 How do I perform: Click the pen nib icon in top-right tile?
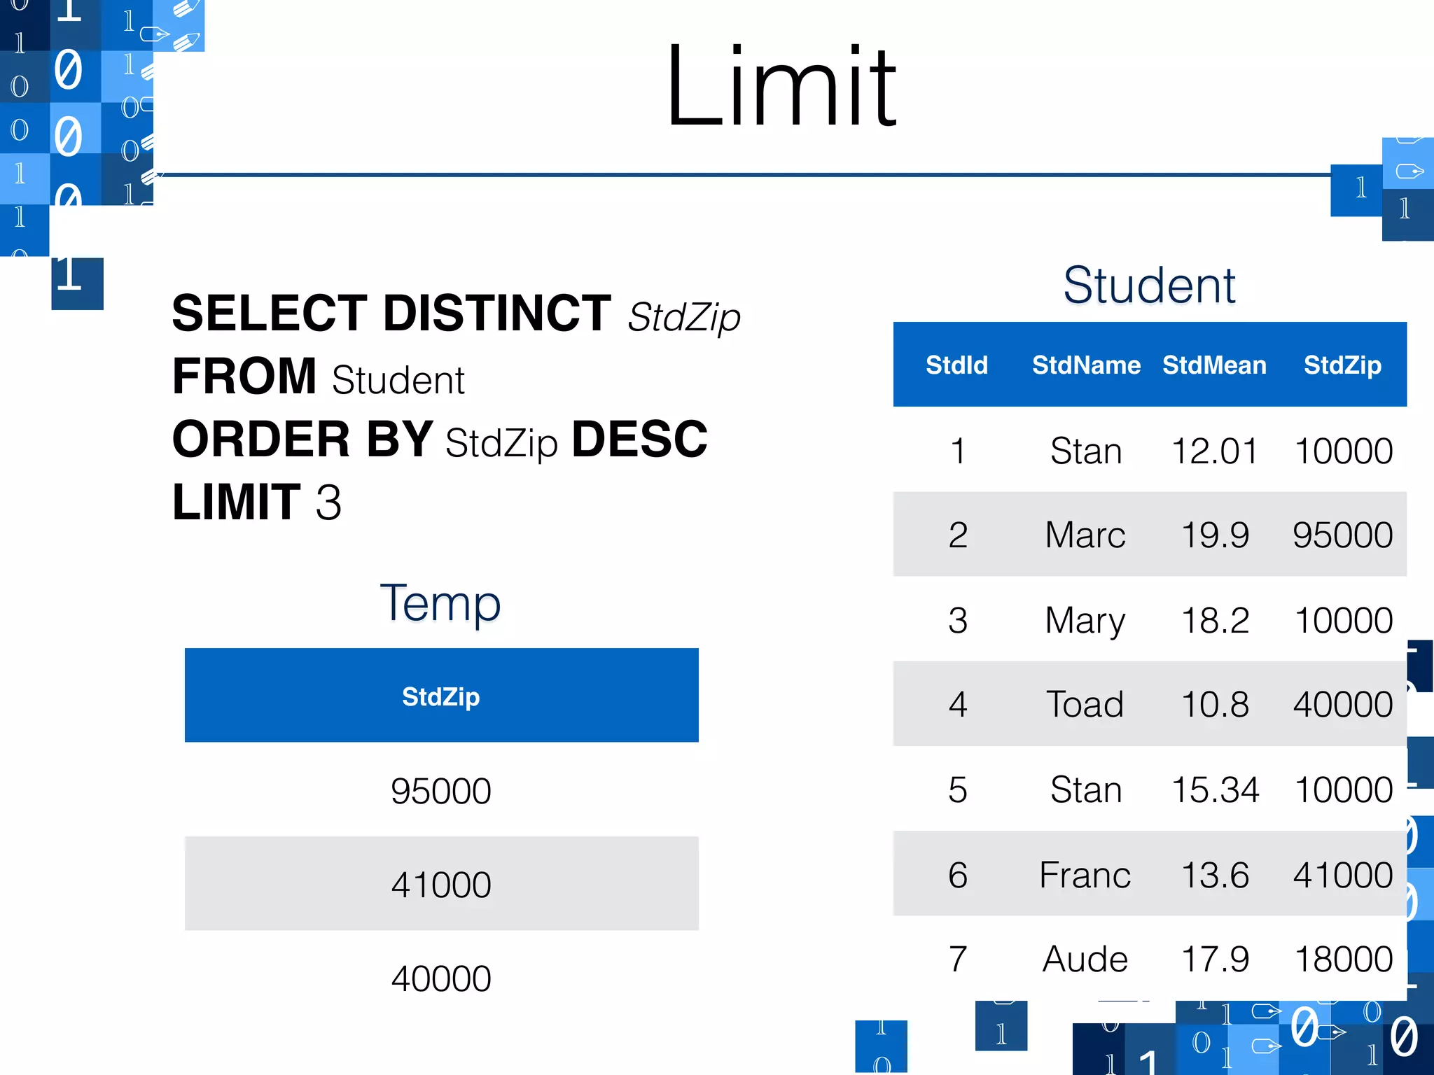pyautogui.click(x=1409, y=171)
